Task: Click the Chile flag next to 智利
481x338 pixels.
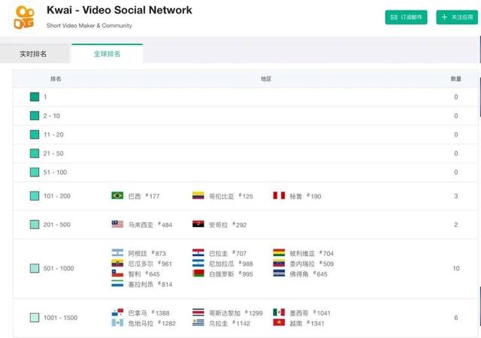Action: 117,273
